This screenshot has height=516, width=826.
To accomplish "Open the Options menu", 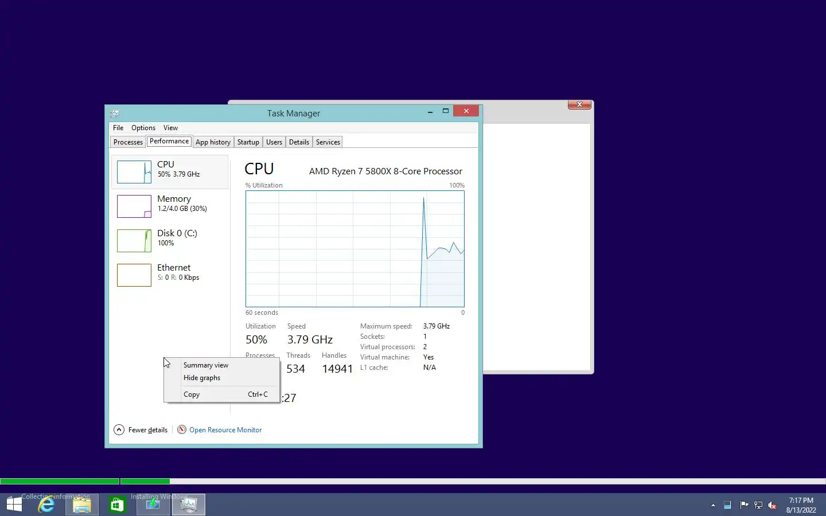I will [143, 128].
